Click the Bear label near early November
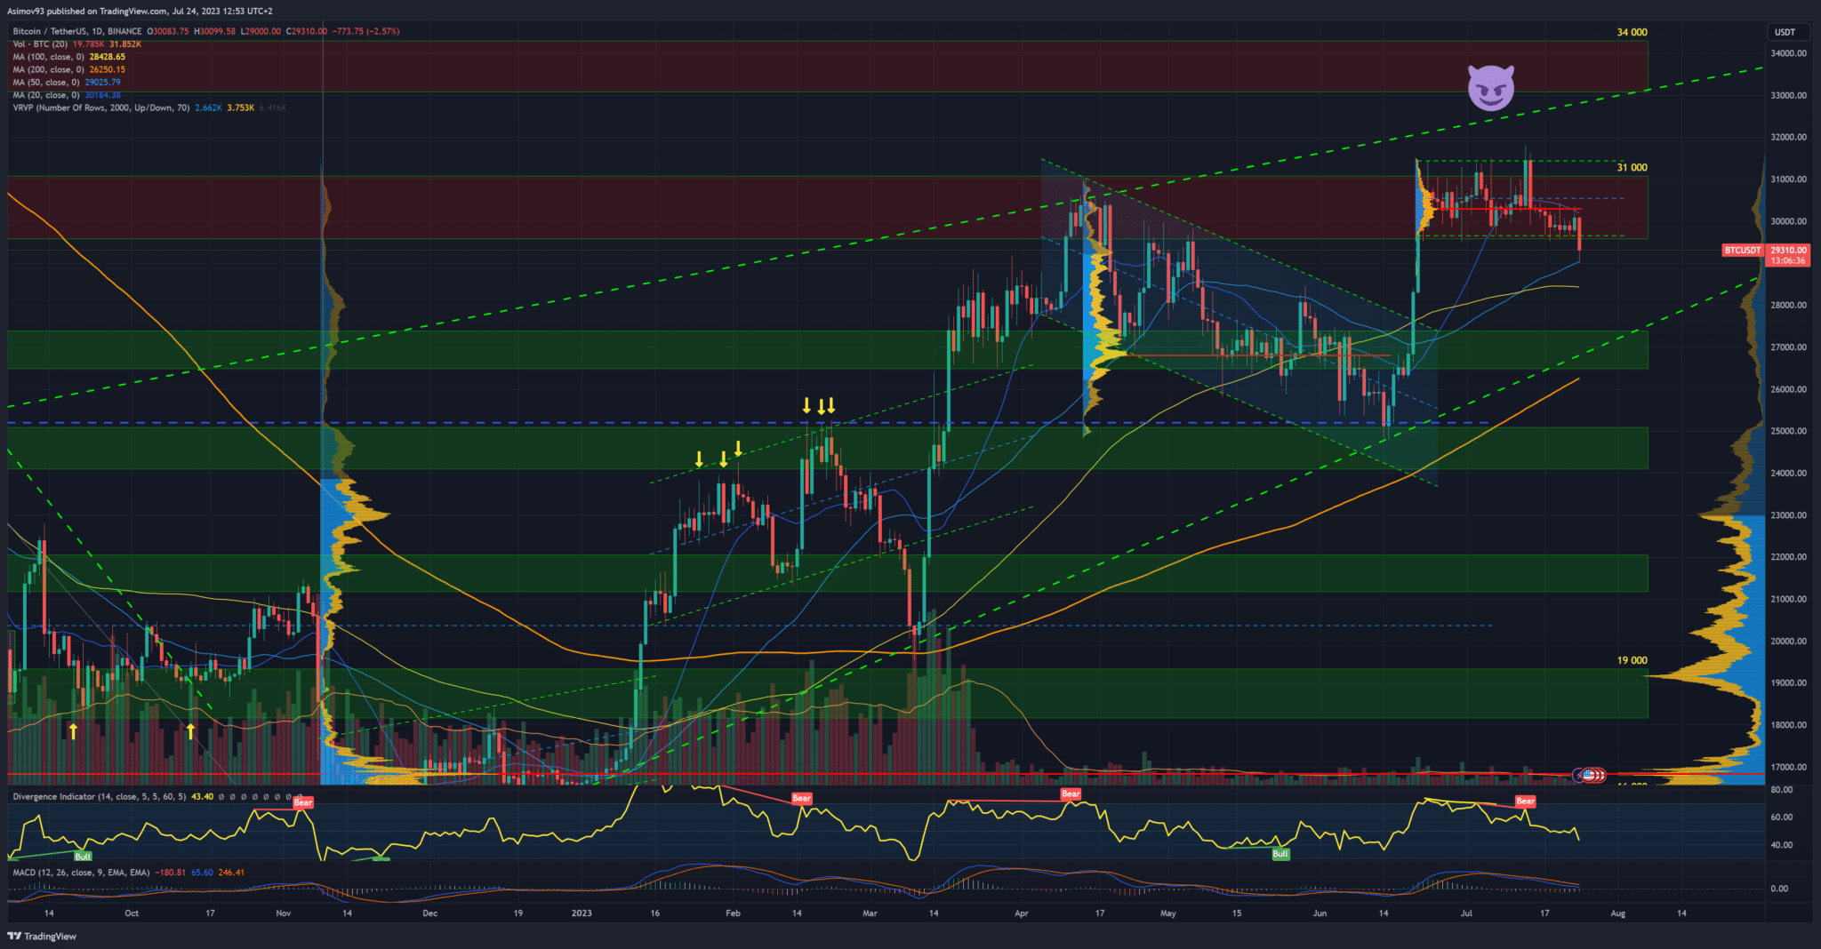The width and height of the screenshot is (1821, 949). tap(303, 802)
